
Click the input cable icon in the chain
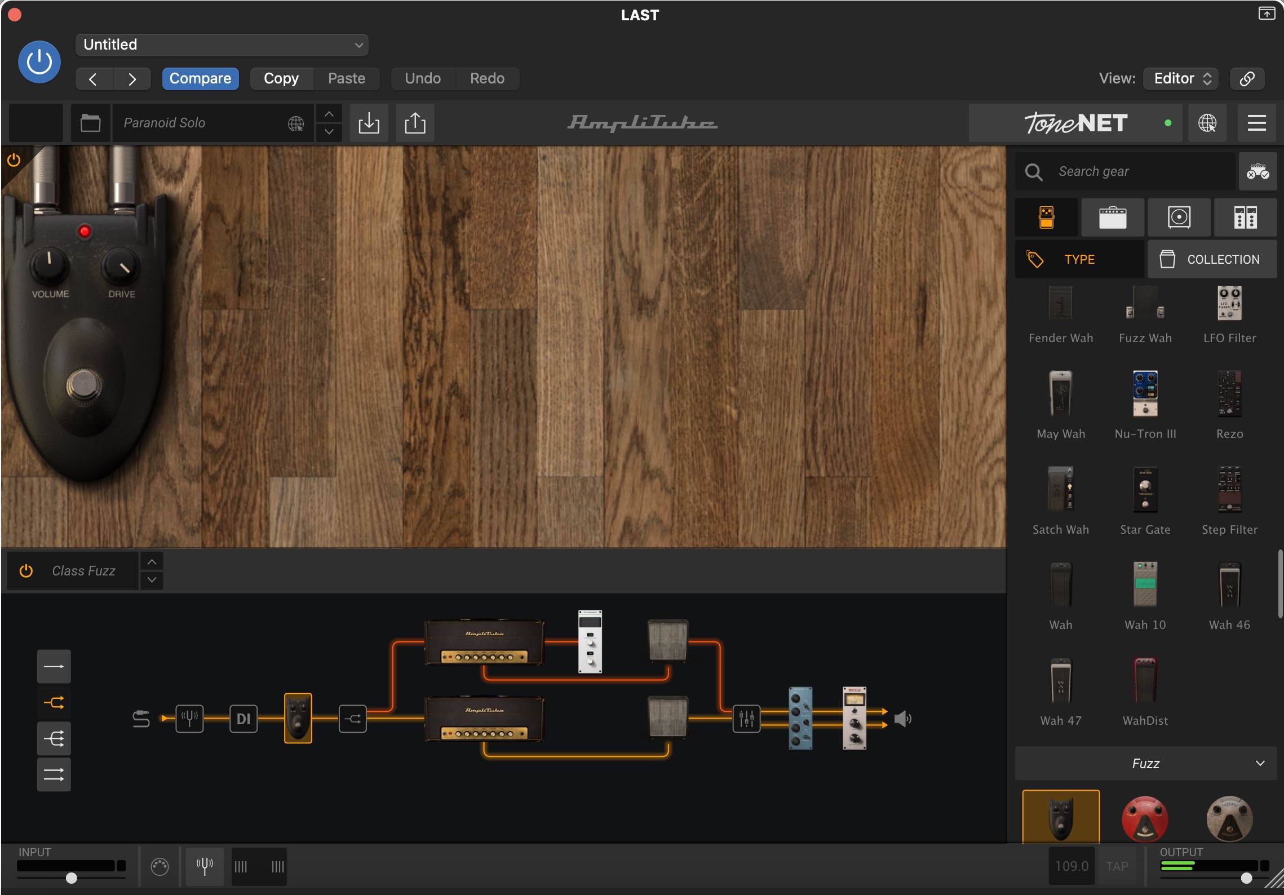coord(141,719)
